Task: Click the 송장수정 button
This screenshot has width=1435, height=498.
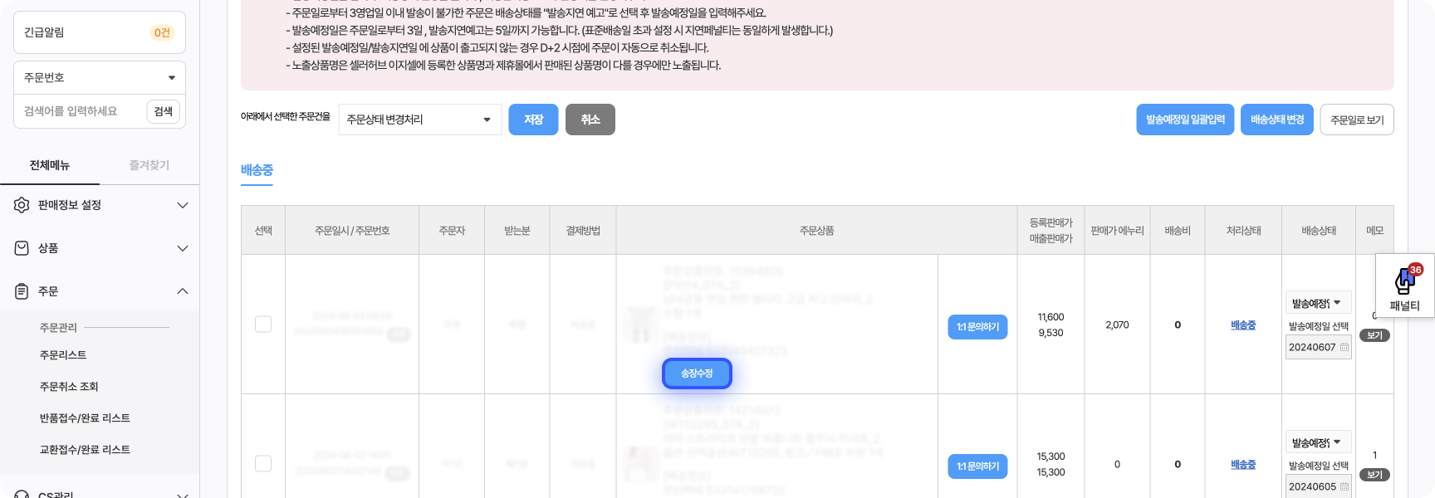Action: [697, 373]
